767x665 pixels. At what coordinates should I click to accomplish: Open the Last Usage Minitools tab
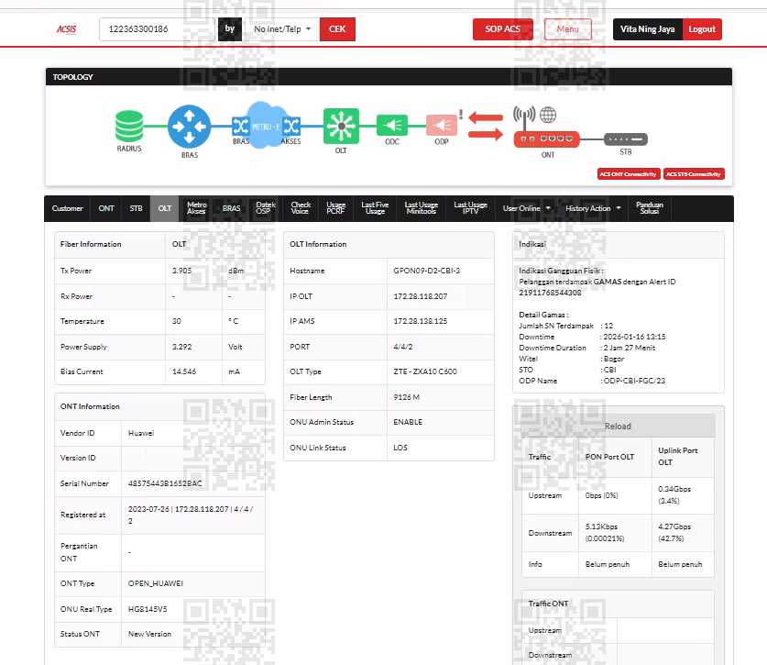[422, 208]
